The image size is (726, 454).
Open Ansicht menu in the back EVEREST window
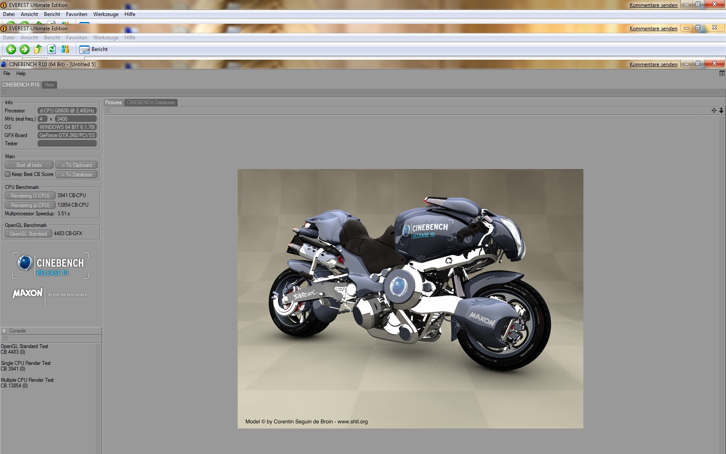[29, 14]
